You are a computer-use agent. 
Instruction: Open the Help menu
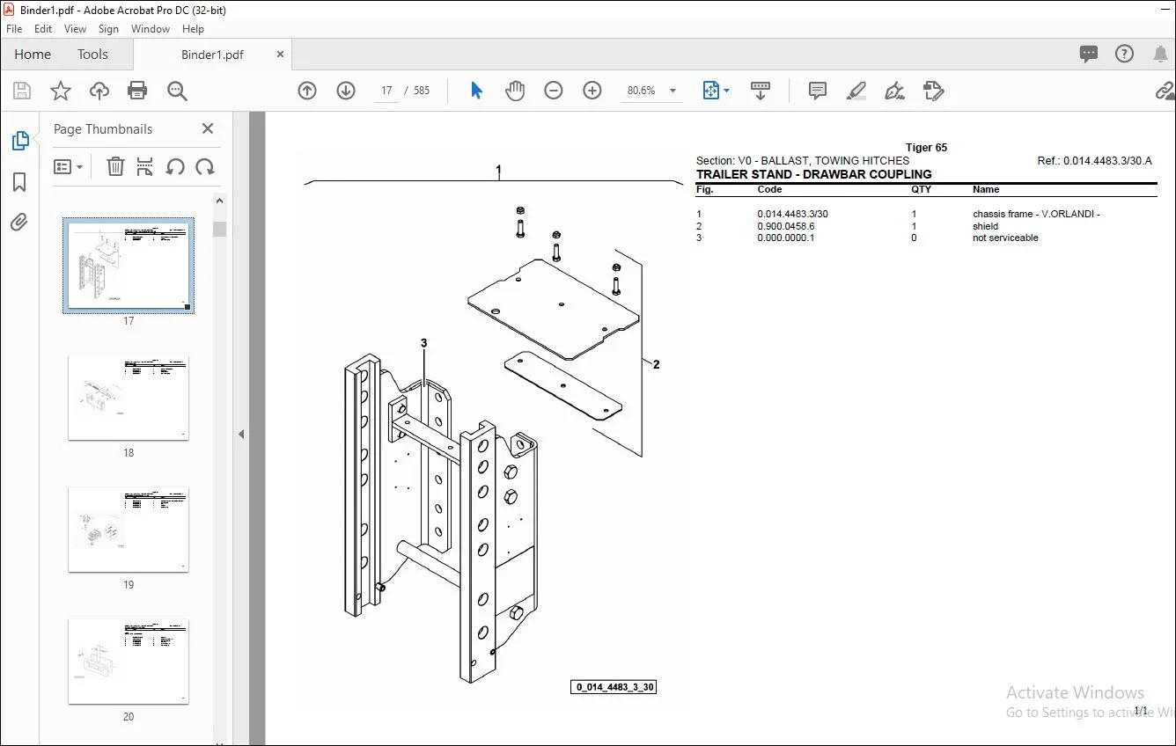click(193, 29)
